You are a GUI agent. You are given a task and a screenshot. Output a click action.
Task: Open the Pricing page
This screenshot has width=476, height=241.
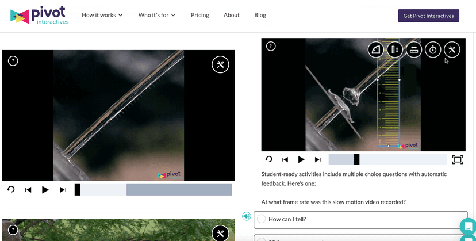200,15
